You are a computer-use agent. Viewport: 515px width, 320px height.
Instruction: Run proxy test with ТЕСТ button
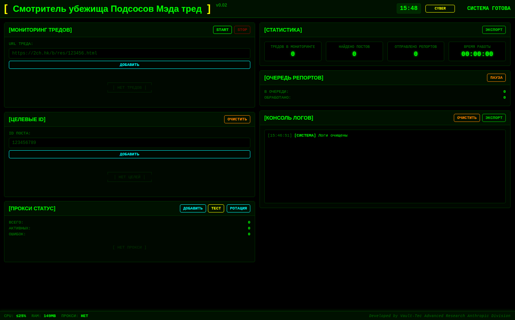tap(216, 208)
